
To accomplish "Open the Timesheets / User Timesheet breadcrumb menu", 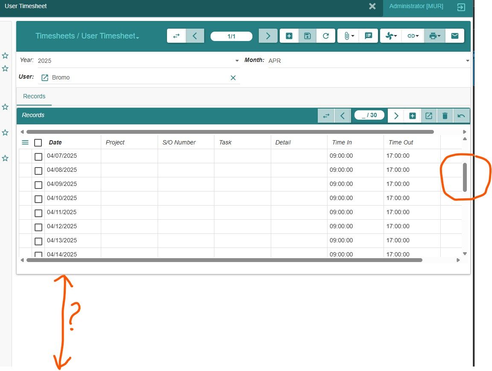I will tap(87, 36).
